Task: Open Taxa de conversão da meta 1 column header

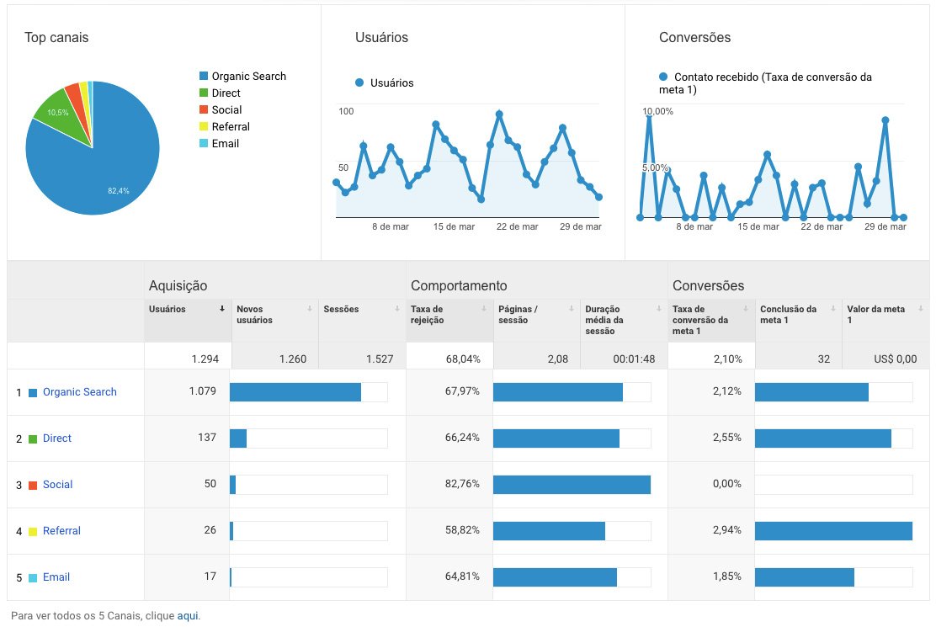Action: pyautogui.click(x=700, y=320)
